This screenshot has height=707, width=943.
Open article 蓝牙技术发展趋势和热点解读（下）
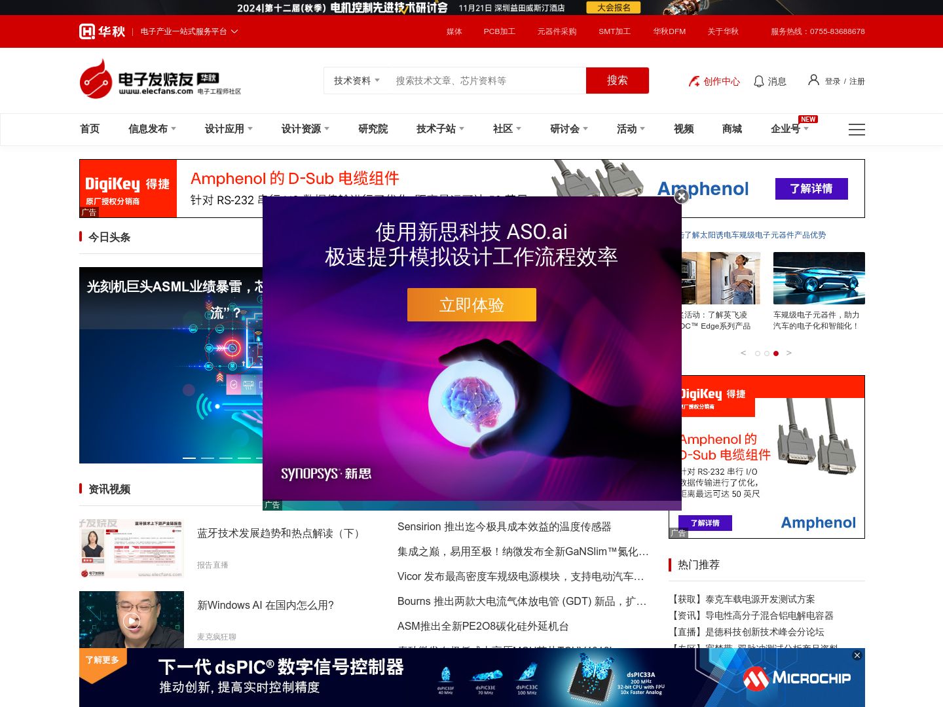click(280, 534)
